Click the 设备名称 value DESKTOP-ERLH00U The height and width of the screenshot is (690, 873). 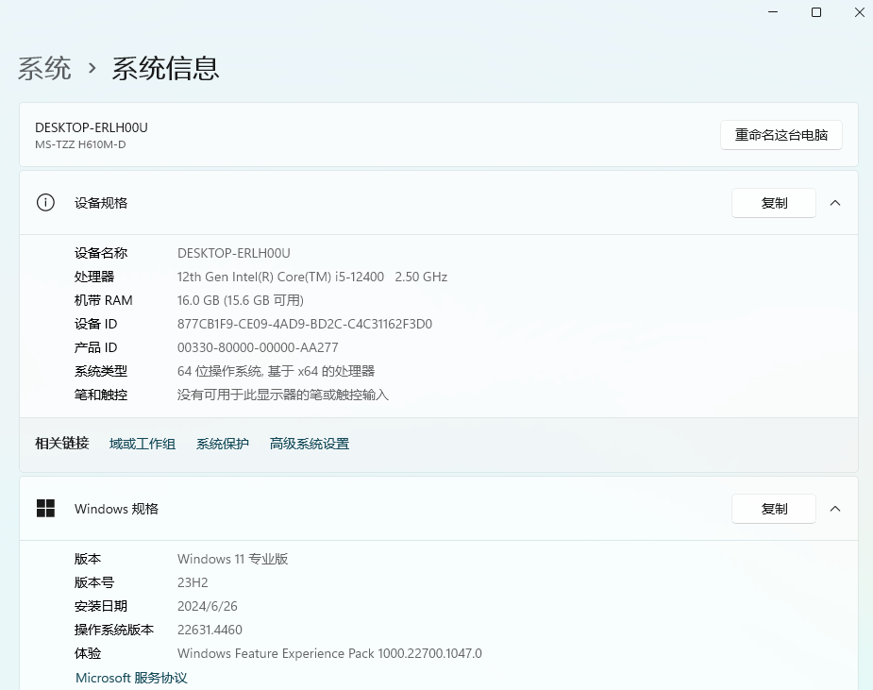[234, 253]
